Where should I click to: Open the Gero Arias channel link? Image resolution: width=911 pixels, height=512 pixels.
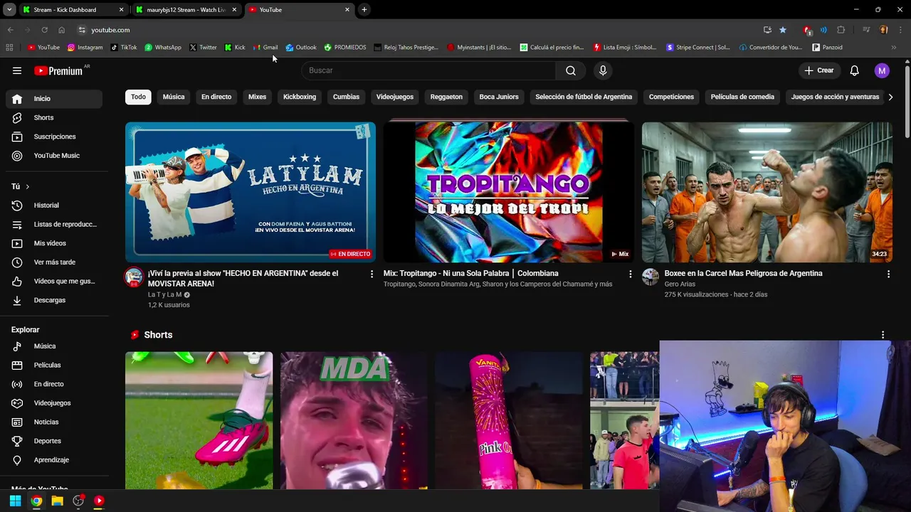coord(680,284)
